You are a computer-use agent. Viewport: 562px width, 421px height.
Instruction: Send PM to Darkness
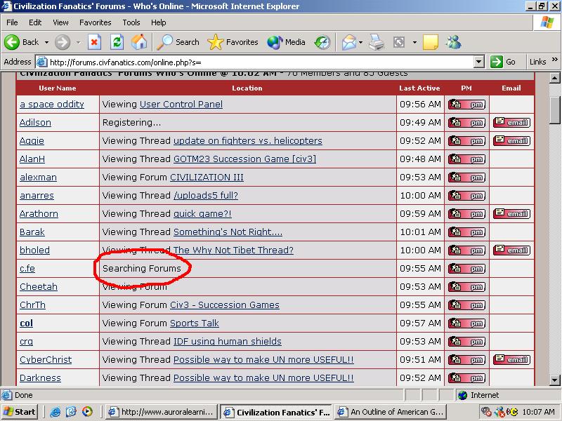tap(466, 378)
